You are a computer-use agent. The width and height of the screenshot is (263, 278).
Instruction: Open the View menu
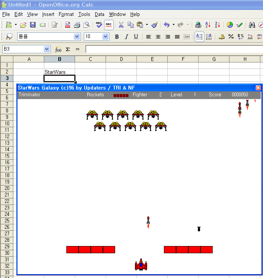pyautogui.click(x=32, y=14)
